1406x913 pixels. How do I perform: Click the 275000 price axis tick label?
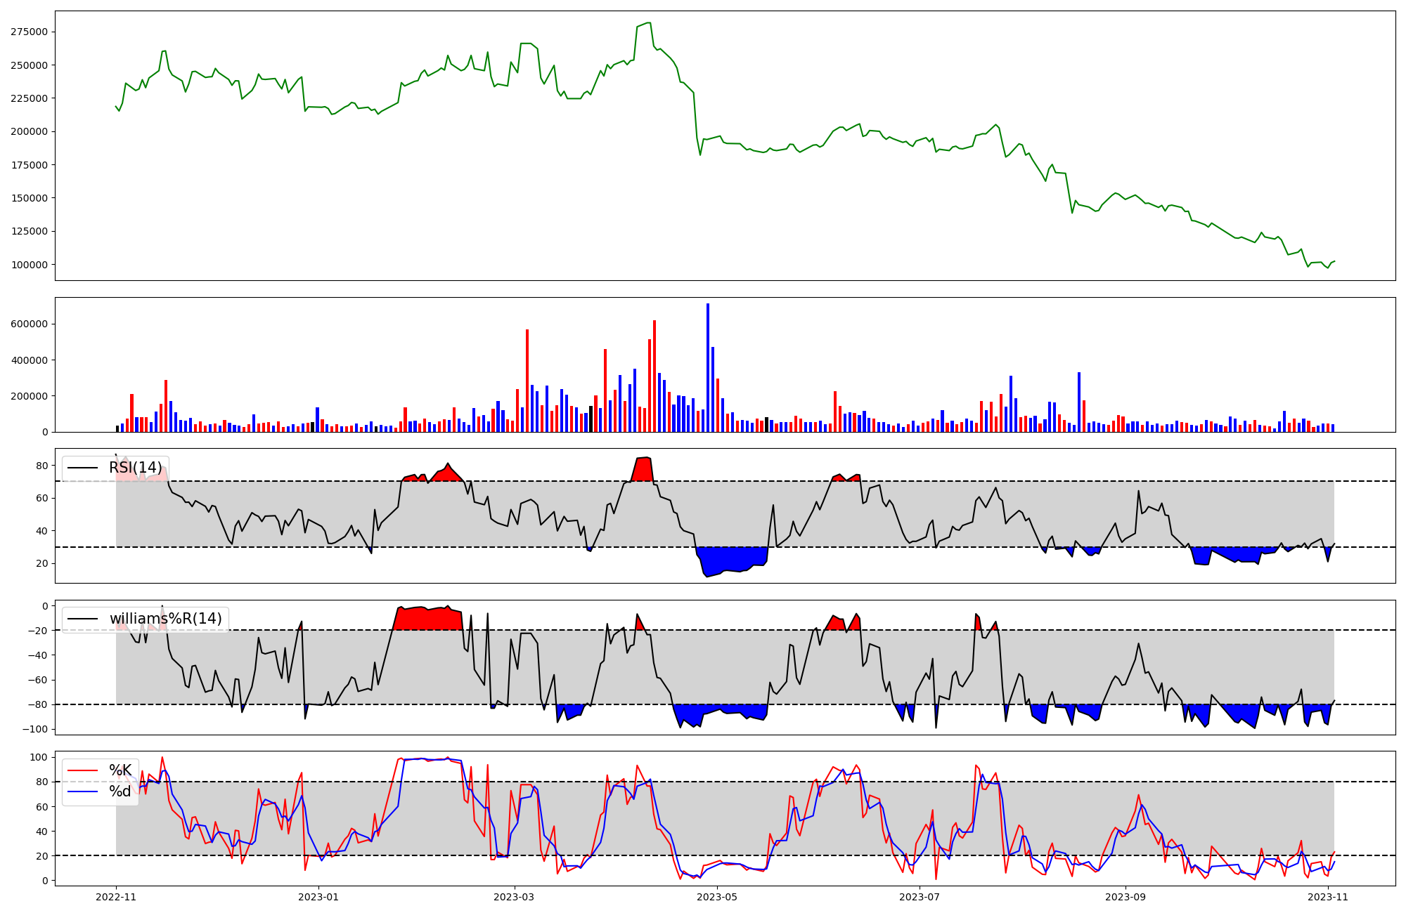tap(30, 32)
